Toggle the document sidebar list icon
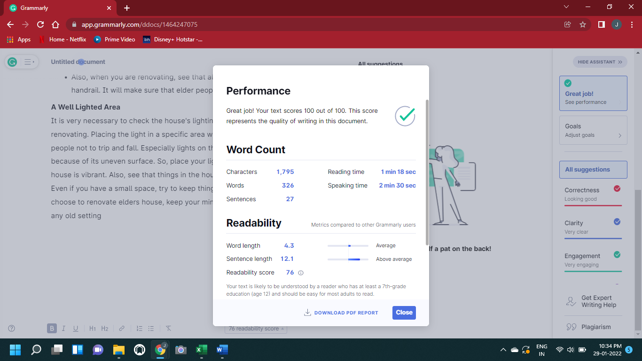The image size is (642, 361). [29, 62]
